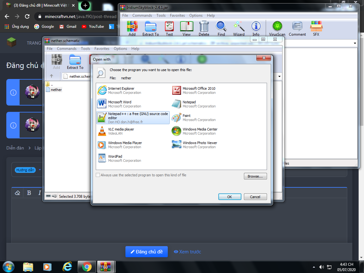Viewport: 364px width, 273px height.
Task: Click Extract To in IridiumSkyblock window
Action: [x=151, y=28]
